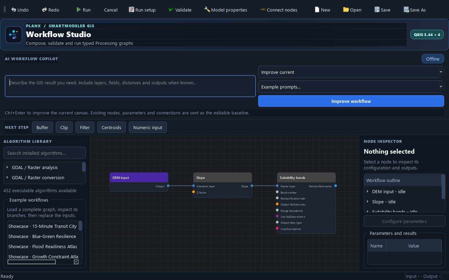Expand GDAL / Raster analysis group

click(8, 167)
